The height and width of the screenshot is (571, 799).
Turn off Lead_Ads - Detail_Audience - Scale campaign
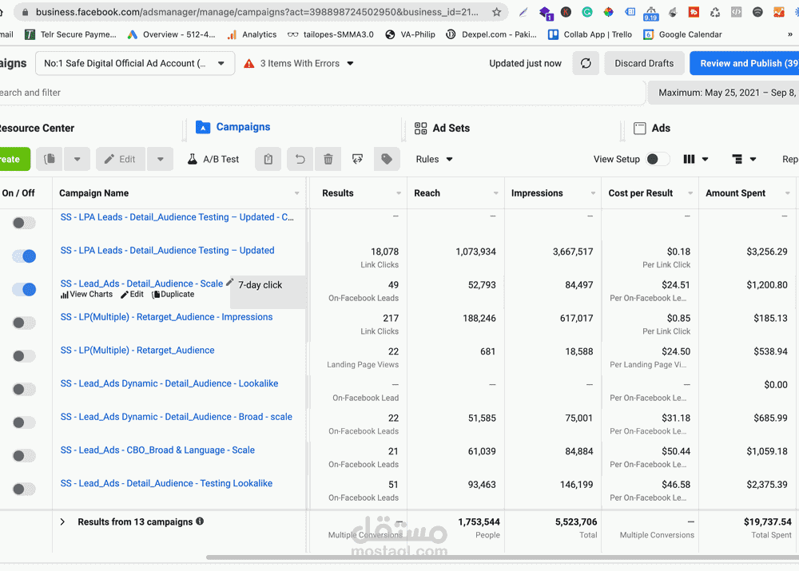pyautogui.click(x=24, y=289)
